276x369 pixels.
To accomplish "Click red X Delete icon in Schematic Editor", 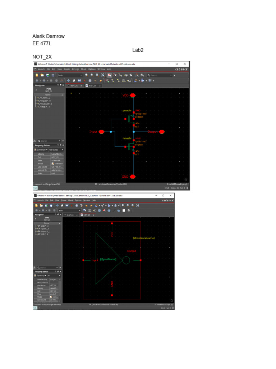I will (x=85, y=81).
